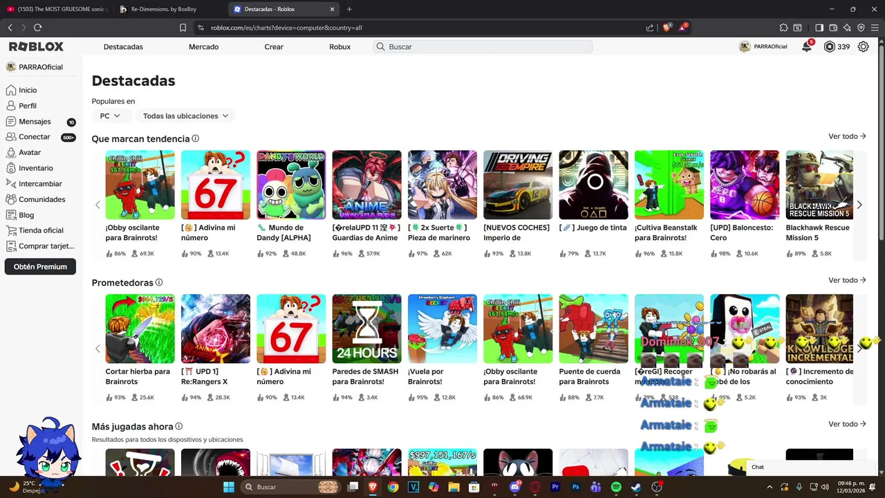Click Ver todo for Prometedoras
The width and height of the screenshot is (885, 498).
point(847,280)
